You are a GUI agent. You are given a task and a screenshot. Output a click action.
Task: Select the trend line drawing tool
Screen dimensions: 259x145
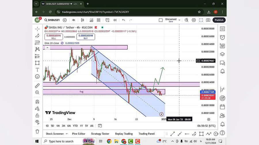pos(37,36)
